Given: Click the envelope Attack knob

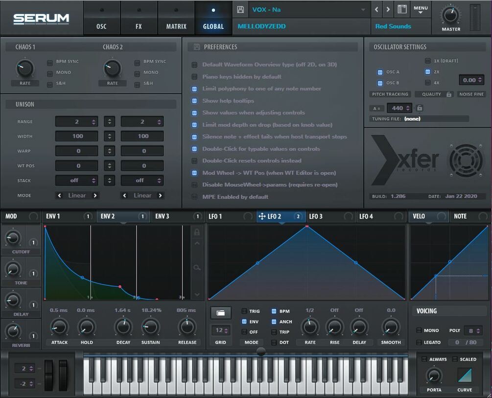Looking at the screenshot, I should coord(59,327).
